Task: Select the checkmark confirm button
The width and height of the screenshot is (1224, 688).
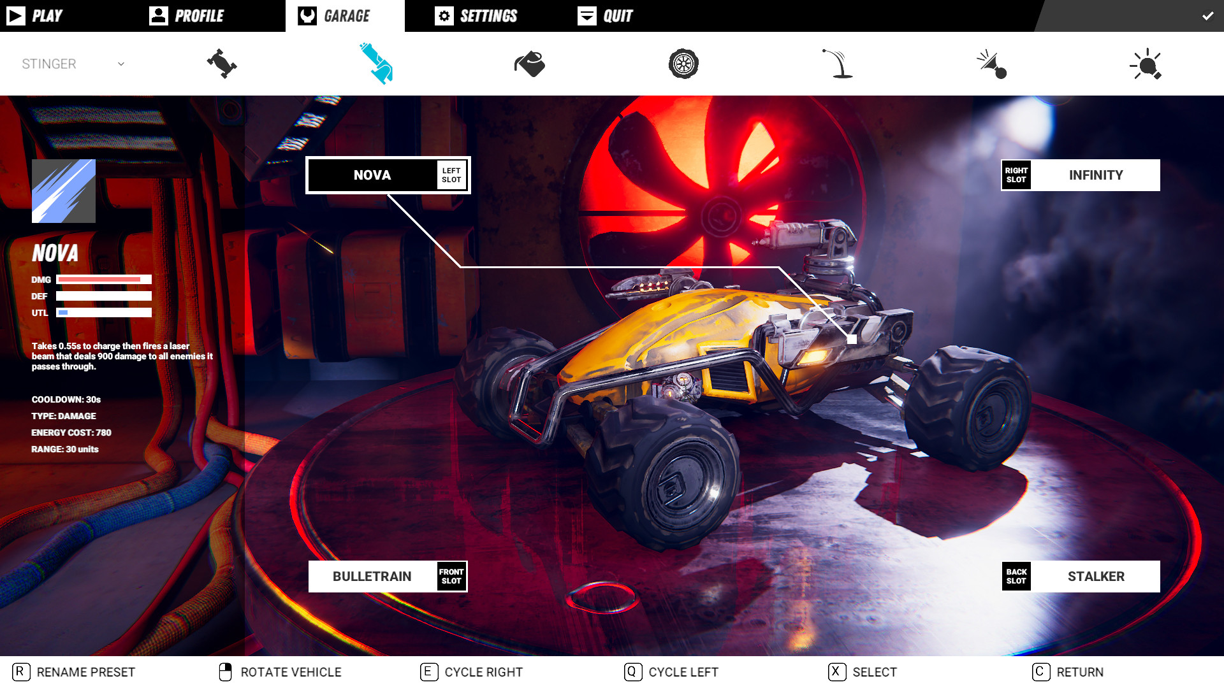Action: (x=1207, y=15)
